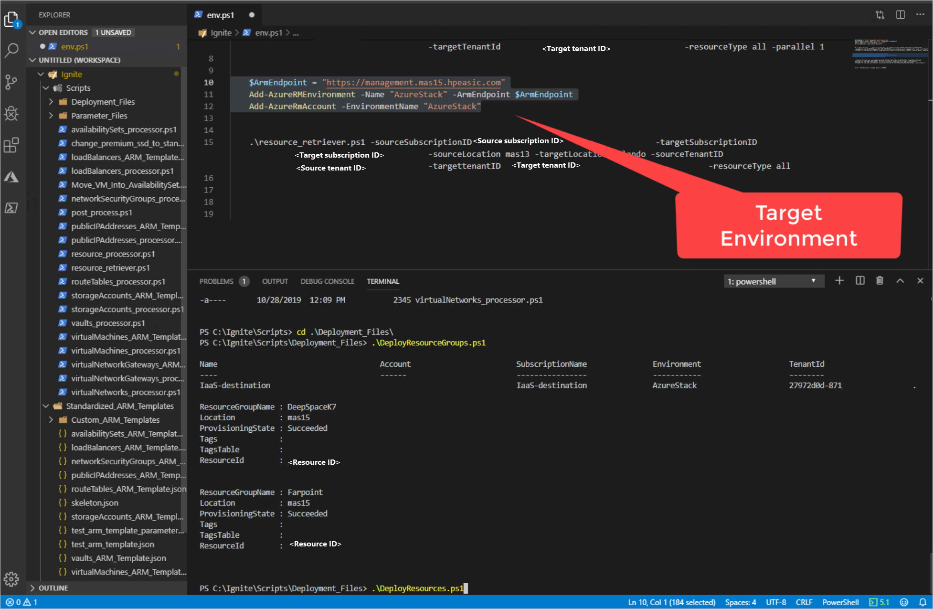Switch to the DEBUG CONSOLE tab
The height and width of the screenshot is (609, 933).
coord(328,281)
